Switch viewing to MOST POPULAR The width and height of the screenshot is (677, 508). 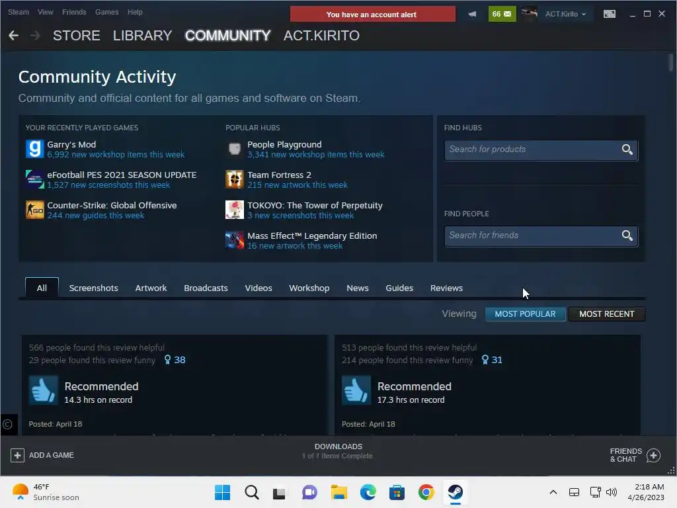(x=525, y=314)
